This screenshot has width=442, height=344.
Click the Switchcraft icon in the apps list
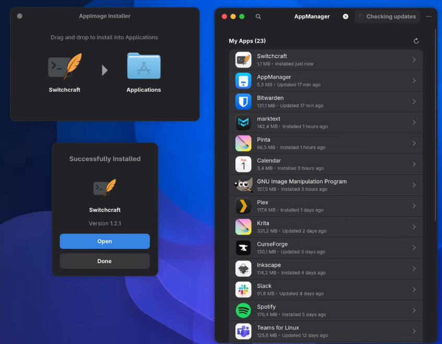click(243, 60)
